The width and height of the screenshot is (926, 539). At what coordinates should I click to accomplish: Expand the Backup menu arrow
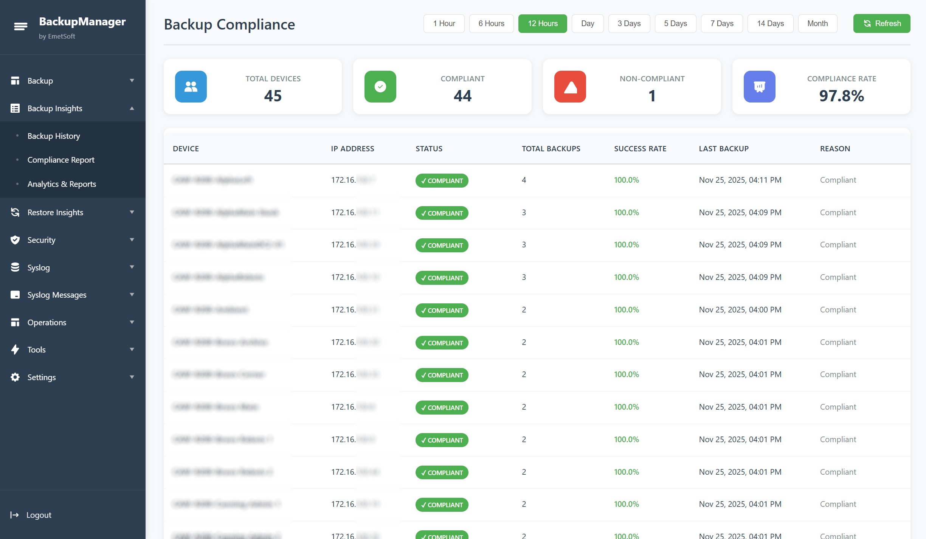coord(132,81)
